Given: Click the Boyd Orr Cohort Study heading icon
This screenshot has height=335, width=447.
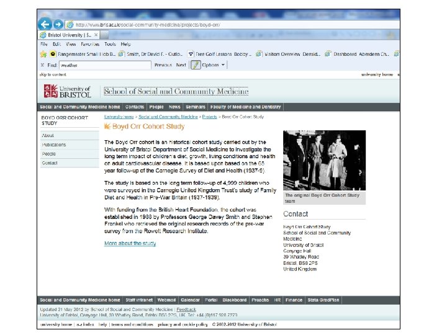Looking at the screenshot, I should [107, 126].
